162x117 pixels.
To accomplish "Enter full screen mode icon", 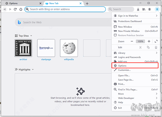I will pyautogui.click(x=156, y=41).
